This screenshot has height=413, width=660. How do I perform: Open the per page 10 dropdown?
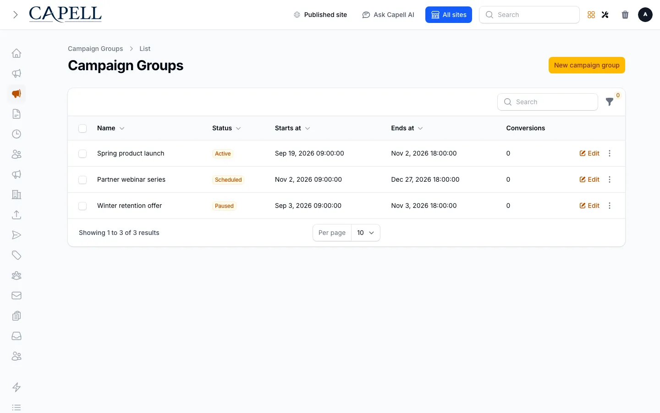365,233
